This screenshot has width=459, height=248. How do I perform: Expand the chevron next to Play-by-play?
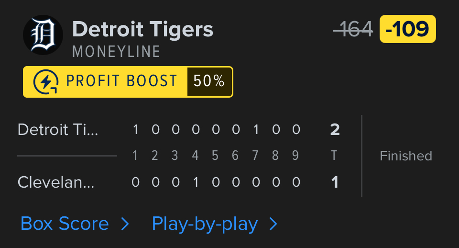pos(273,224)
